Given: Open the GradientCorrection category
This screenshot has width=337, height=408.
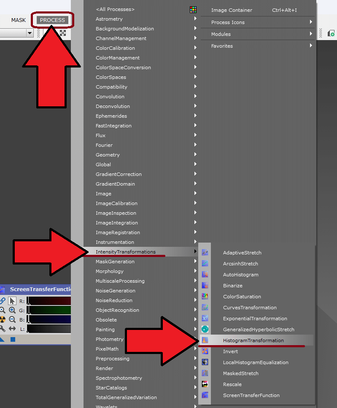Looking at the screenshot, I should tap(119, 174).
